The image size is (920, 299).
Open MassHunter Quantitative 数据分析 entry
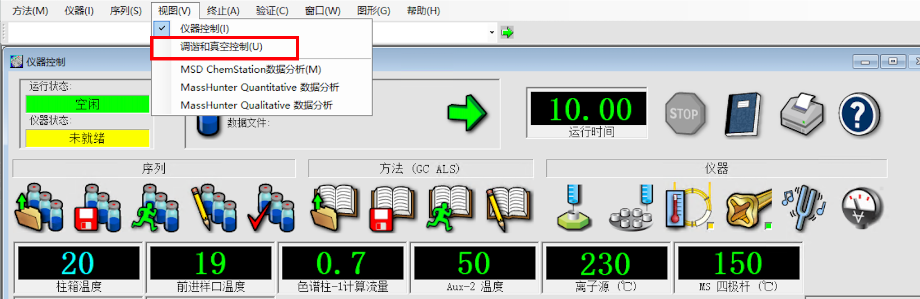(x=259, y=87)
